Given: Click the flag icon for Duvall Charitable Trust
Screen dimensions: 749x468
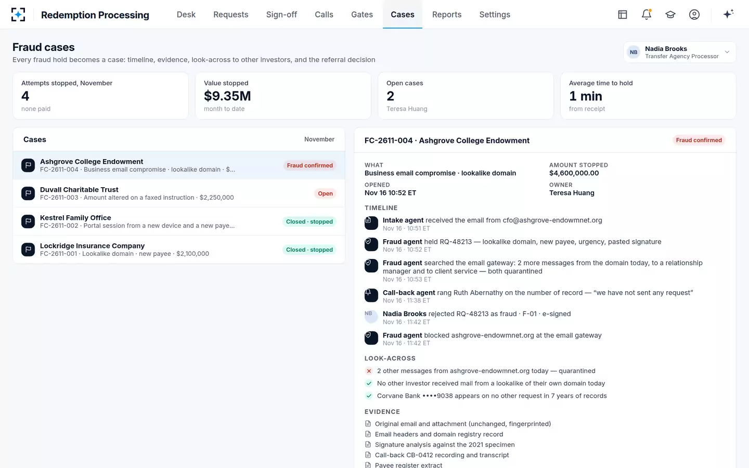Looking at the screenshot, I should (x=28, y=193).
